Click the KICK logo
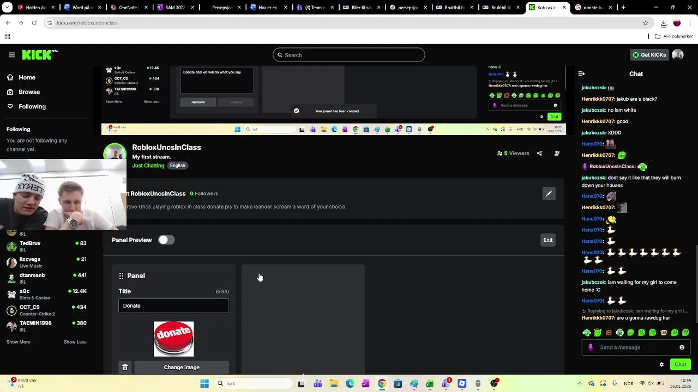Viewport: 698px width, 392px height. tap(39, 55)
